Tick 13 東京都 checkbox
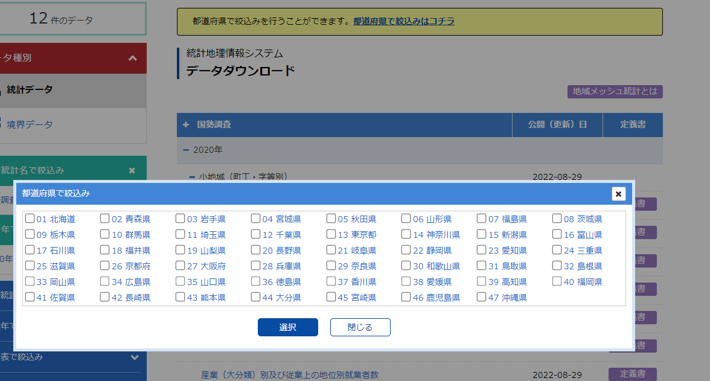The height and width of the screenshot is (381, 710). coord(331,234)
